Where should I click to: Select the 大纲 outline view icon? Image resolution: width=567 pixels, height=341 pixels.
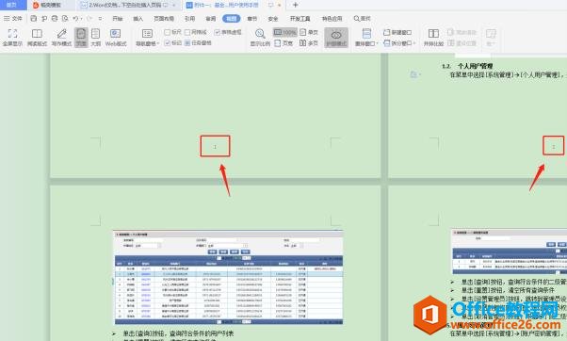(x=95, y=38)
